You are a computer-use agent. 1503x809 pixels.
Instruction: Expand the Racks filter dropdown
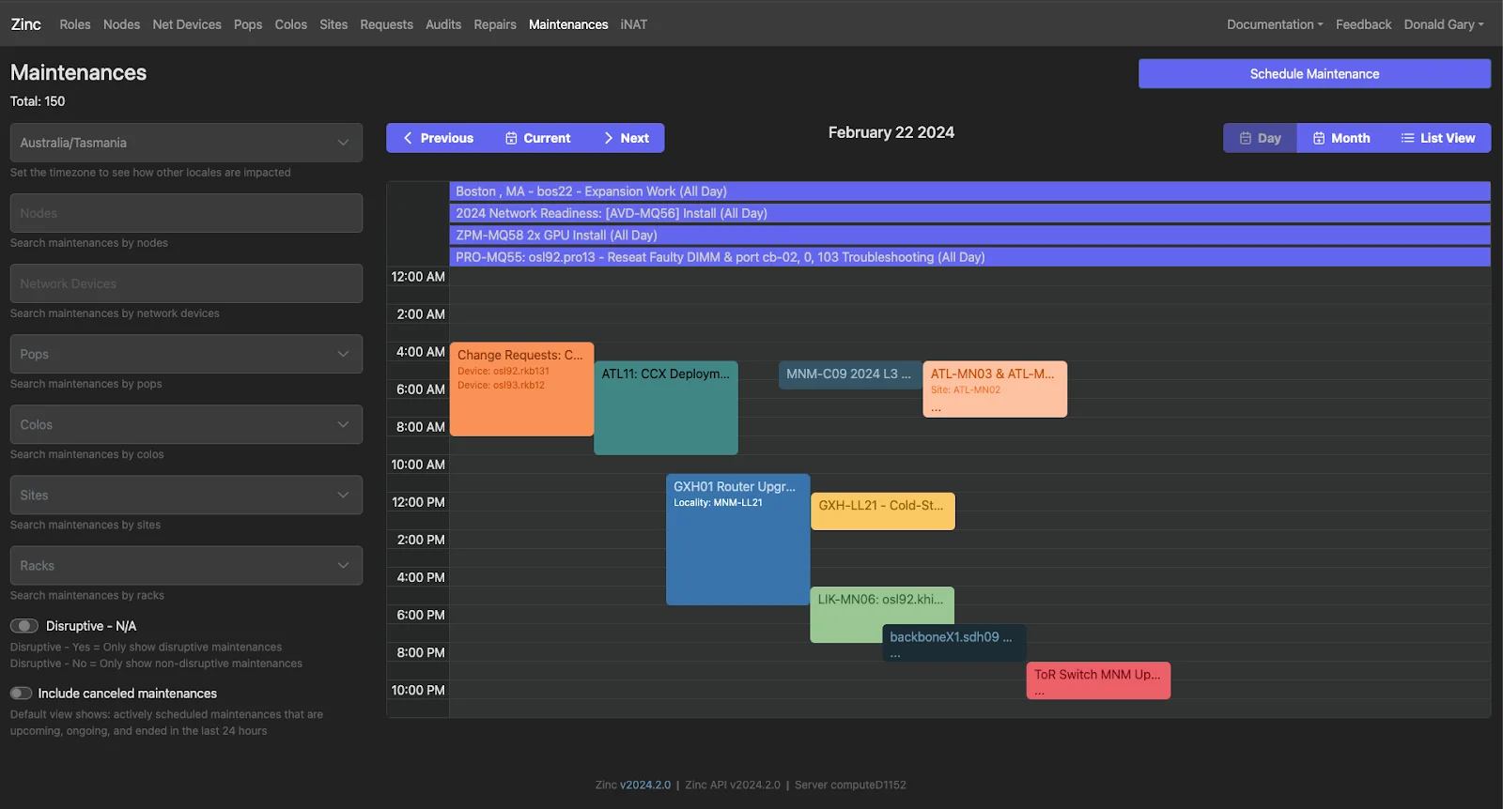186,566
